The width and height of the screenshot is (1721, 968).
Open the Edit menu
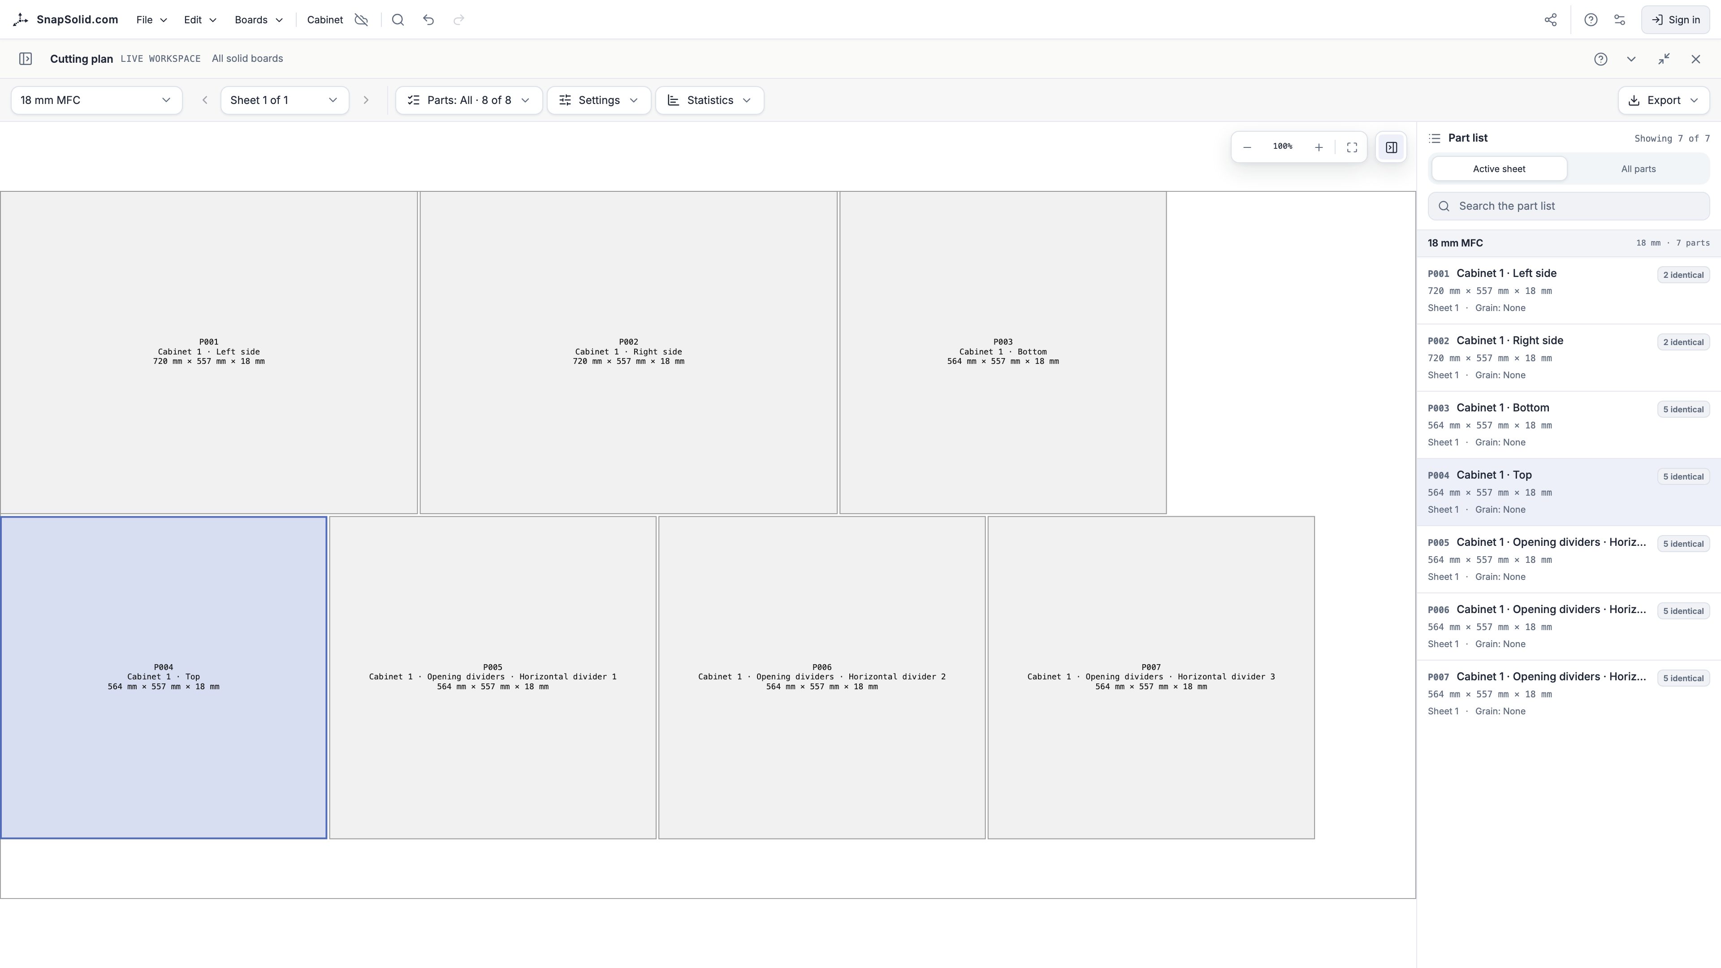click(200, 19)
